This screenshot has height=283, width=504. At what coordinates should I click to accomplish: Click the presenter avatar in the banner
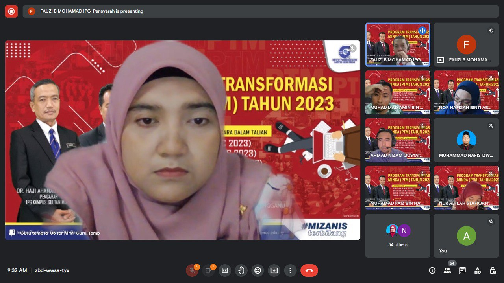click(x=31, y=11)
